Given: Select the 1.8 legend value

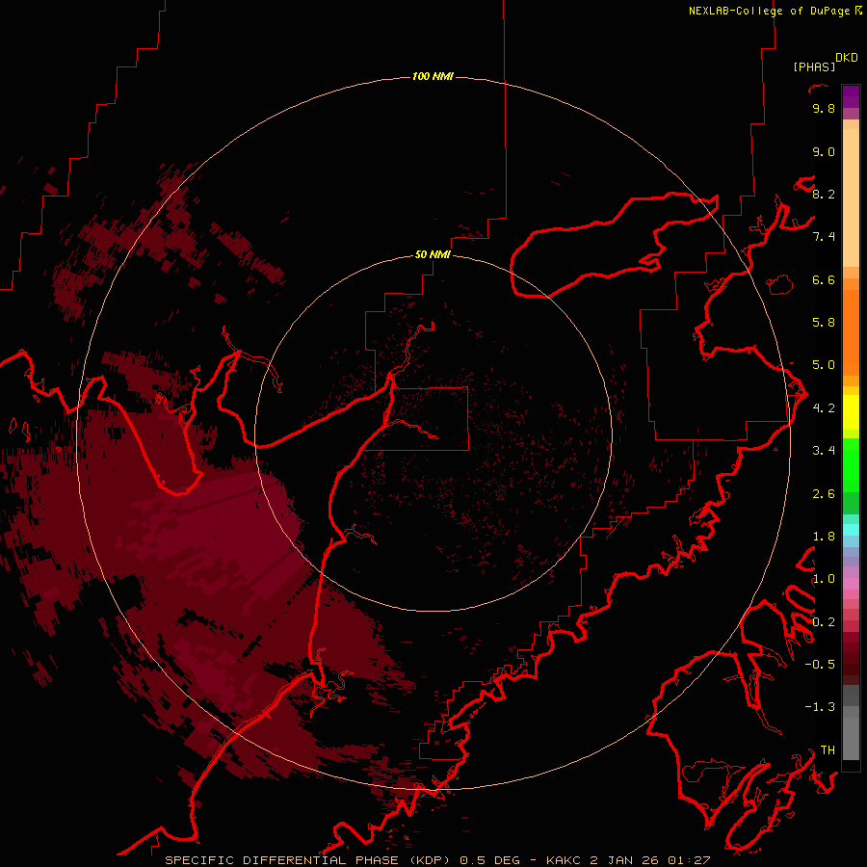Looking at the screenshot, I should 824,536.
